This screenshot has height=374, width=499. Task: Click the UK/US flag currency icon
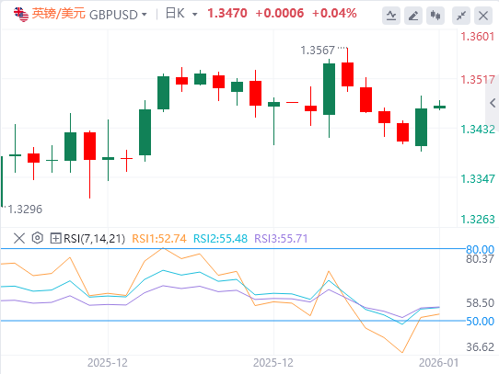pyautogui.click(x=21, y=15)
